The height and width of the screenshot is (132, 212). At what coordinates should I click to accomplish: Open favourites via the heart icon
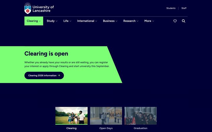coord(175,21)
